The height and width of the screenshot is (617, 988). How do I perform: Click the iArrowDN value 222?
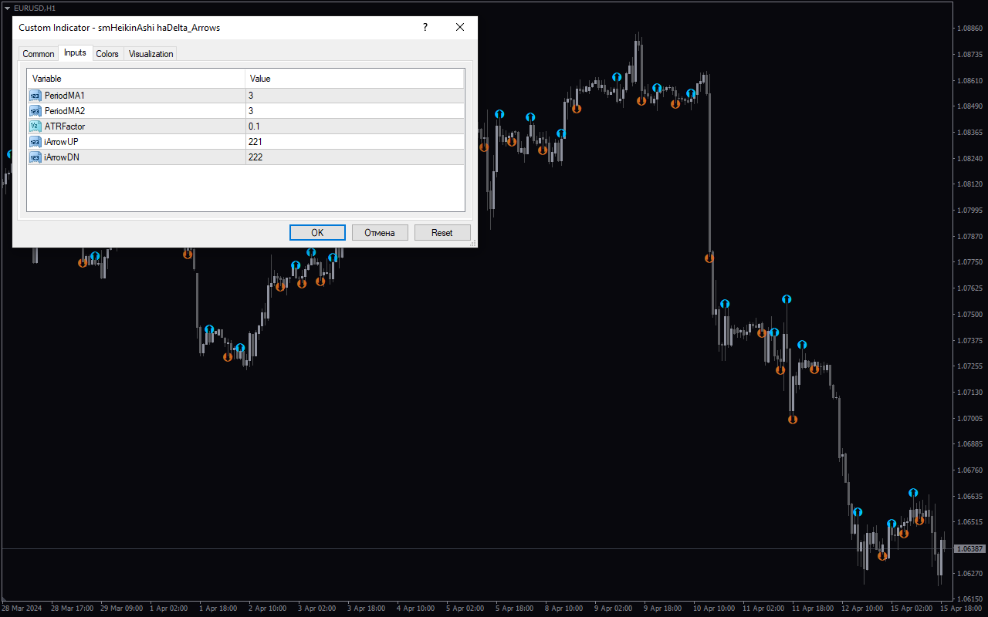[x=255, y=157]
